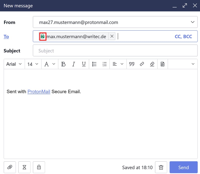Toggle bold formatting
The height and width of the screenshot is (174, 200).
click(63, 64)
